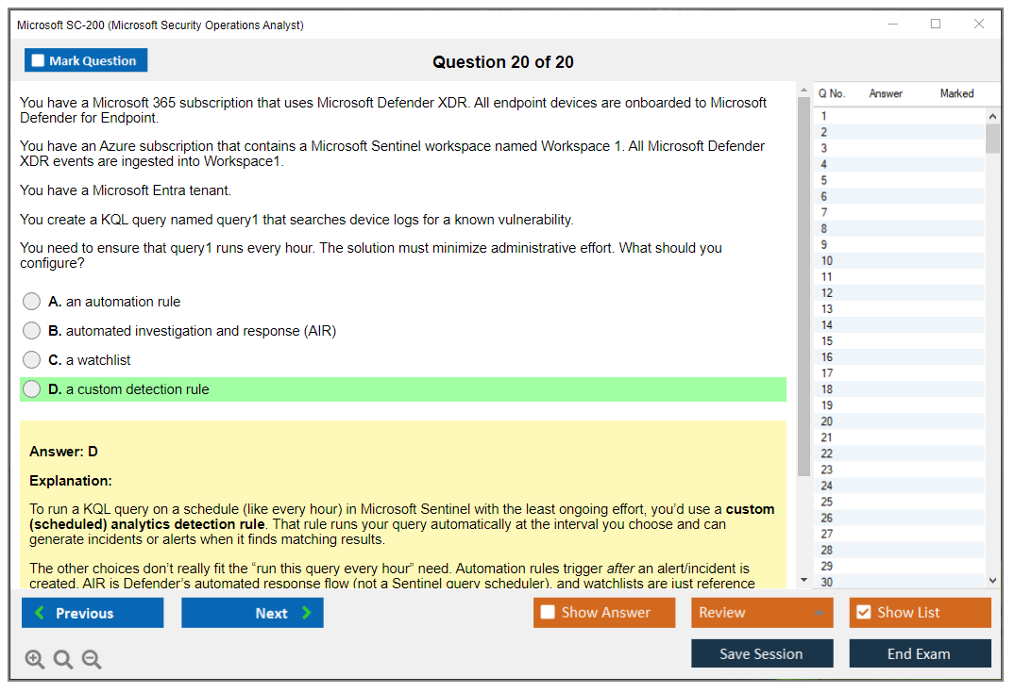
Task: Select option A, an automation rule
Action: pyautogui.click(x=32, y=302)
